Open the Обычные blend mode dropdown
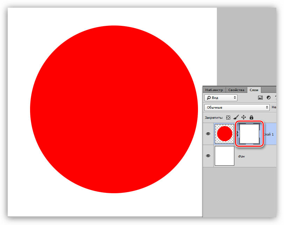This screenshot has width=284, height=225. pos(237,108)
